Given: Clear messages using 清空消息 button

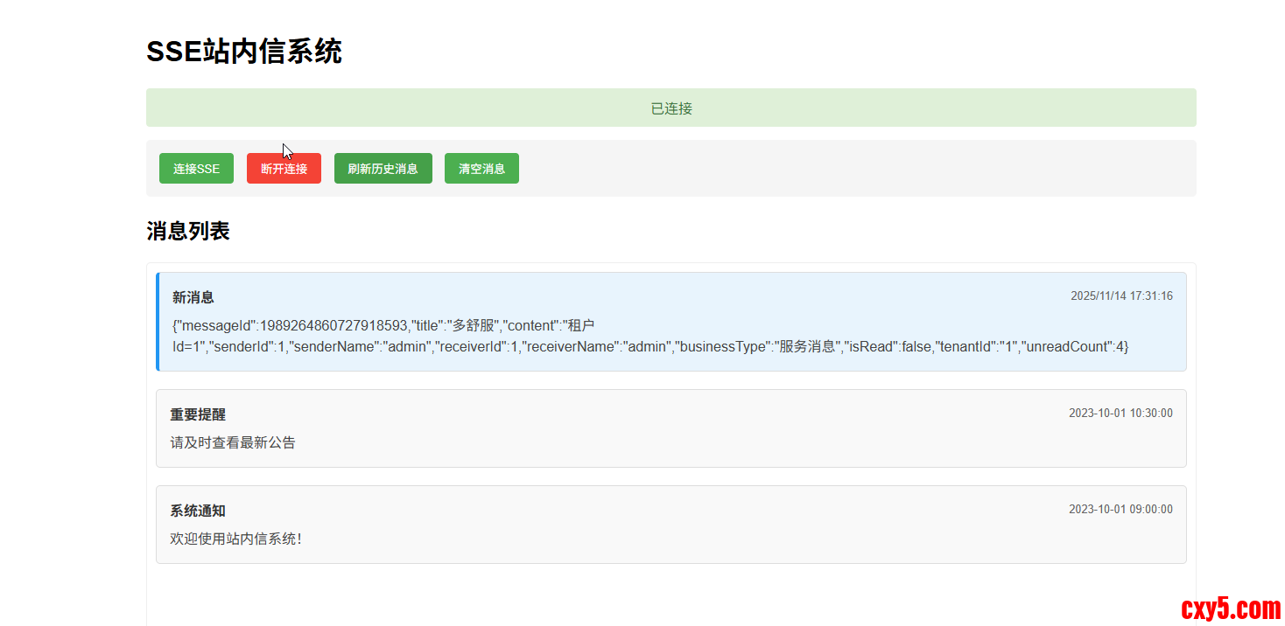Looking at the screenshot, I should click(x=481, y=169).
